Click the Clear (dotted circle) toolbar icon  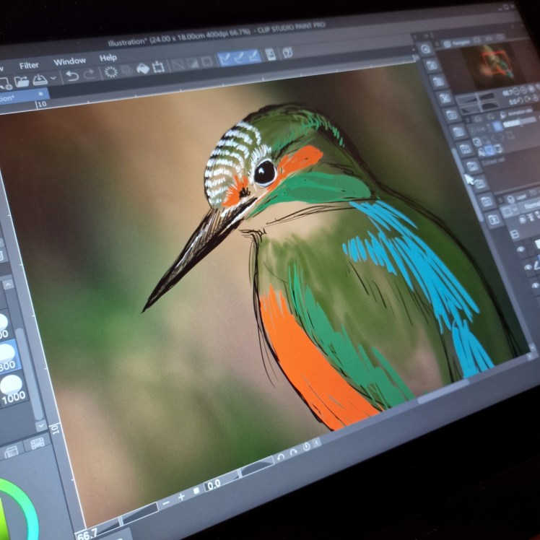pyautogui.click(x=111, y=72)
